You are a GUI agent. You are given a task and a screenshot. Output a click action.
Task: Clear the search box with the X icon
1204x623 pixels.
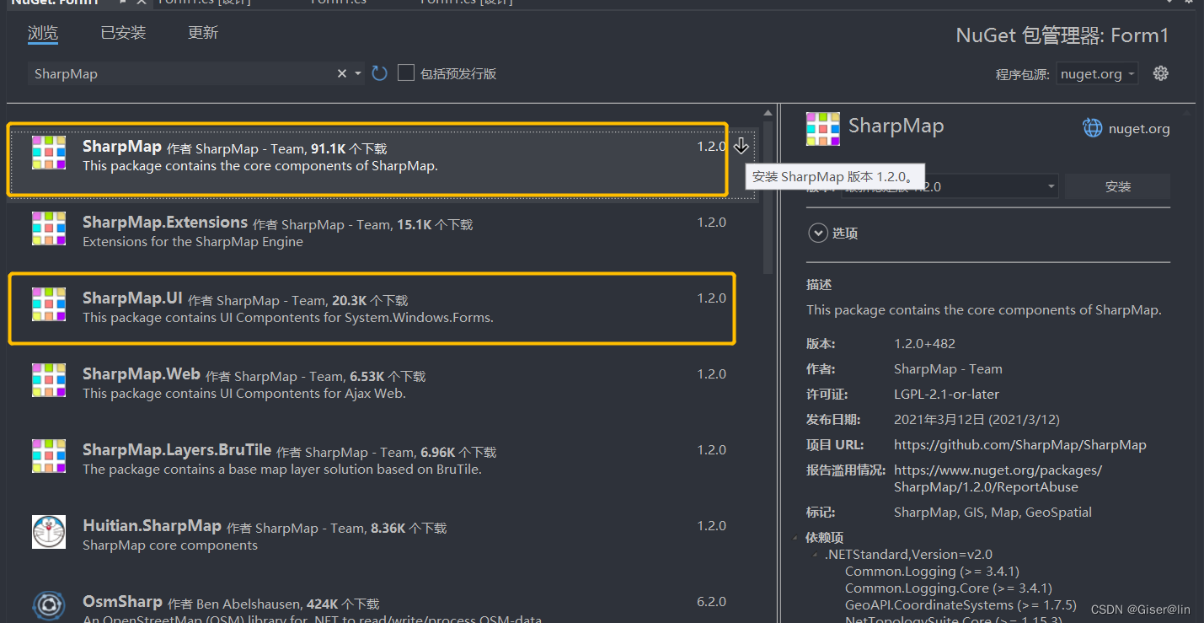point(340,73)
